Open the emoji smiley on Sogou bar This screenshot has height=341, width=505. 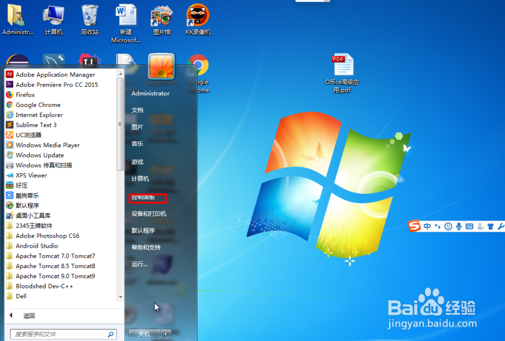pyautogui.click(x=448, y=226)
